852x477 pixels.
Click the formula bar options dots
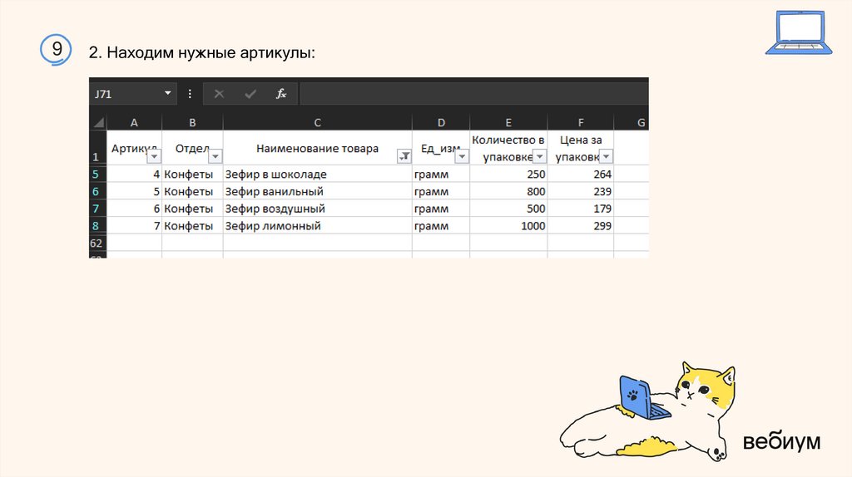point(190,94)
